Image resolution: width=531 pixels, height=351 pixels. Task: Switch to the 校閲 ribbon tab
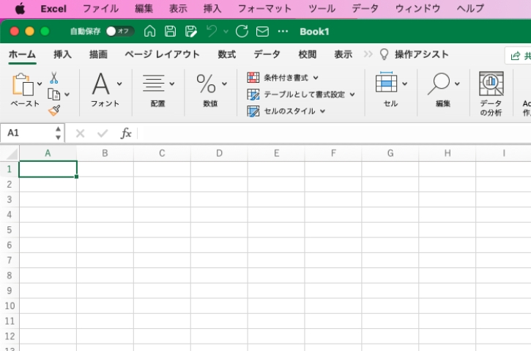(x=307, y=54)
